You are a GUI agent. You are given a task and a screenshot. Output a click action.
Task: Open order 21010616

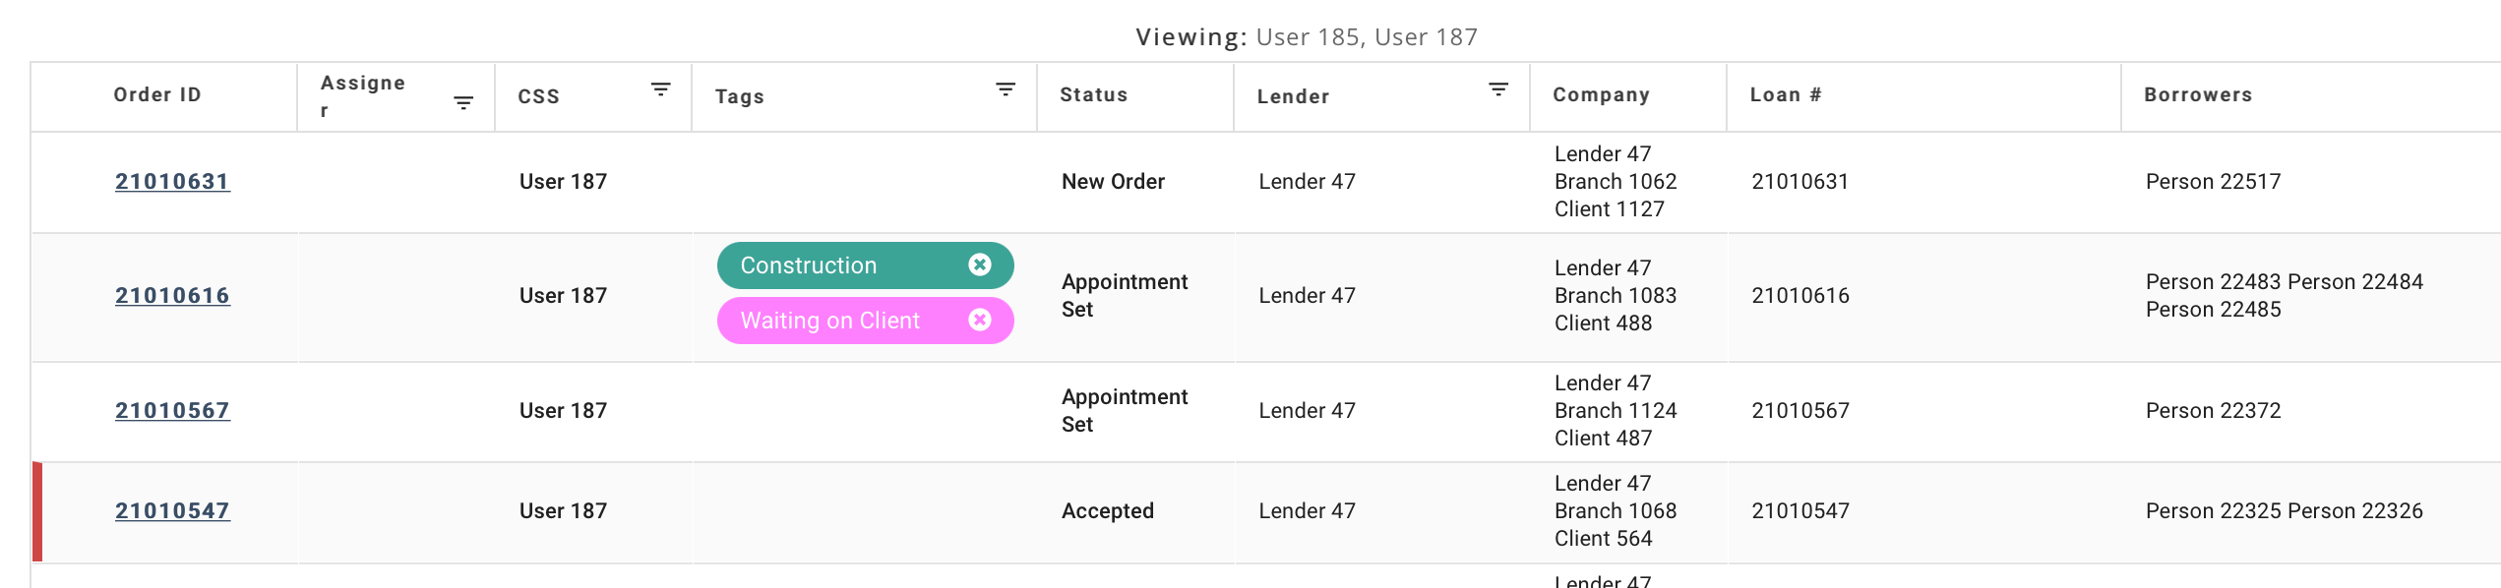pyautogui.click(x=172, y=296)
